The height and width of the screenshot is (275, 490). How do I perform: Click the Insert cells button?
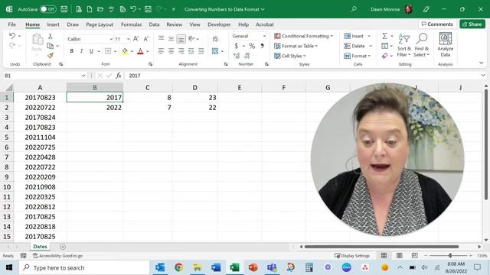(x=354, y=36)
